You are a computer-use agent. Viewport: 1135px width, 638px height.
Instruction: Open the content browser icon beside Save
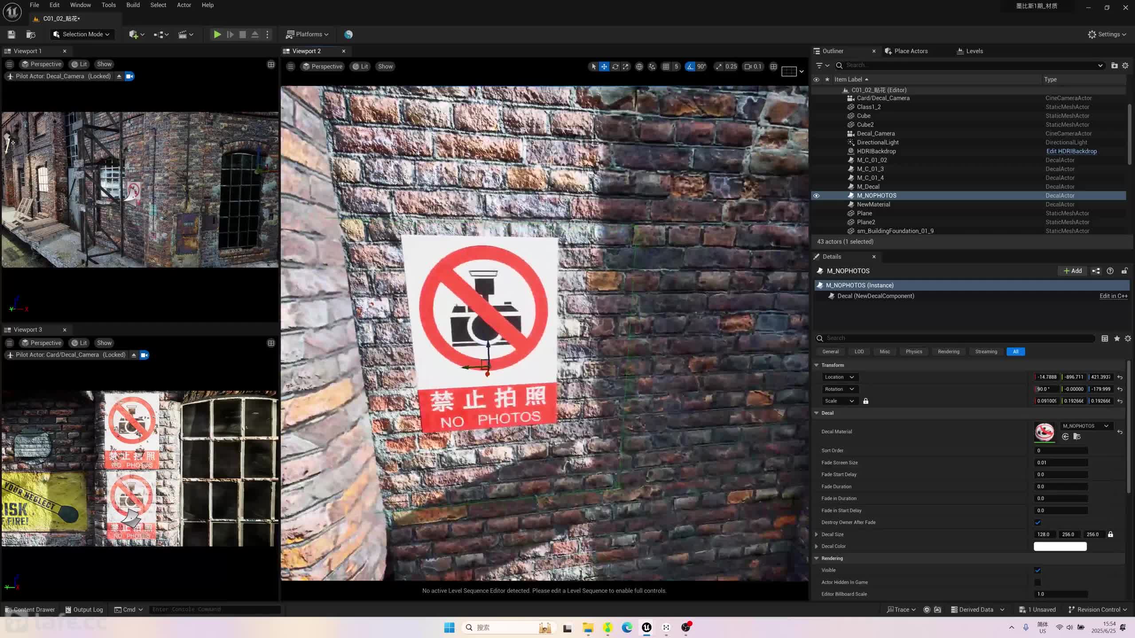point(31,34)
